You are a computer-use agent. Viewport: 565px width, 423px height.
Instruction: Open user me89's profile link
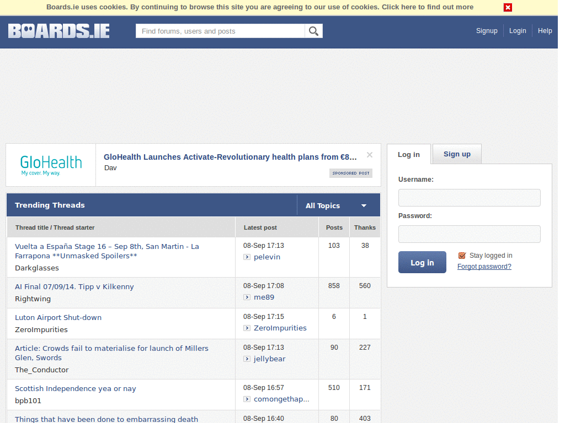(x=264, y=297)
